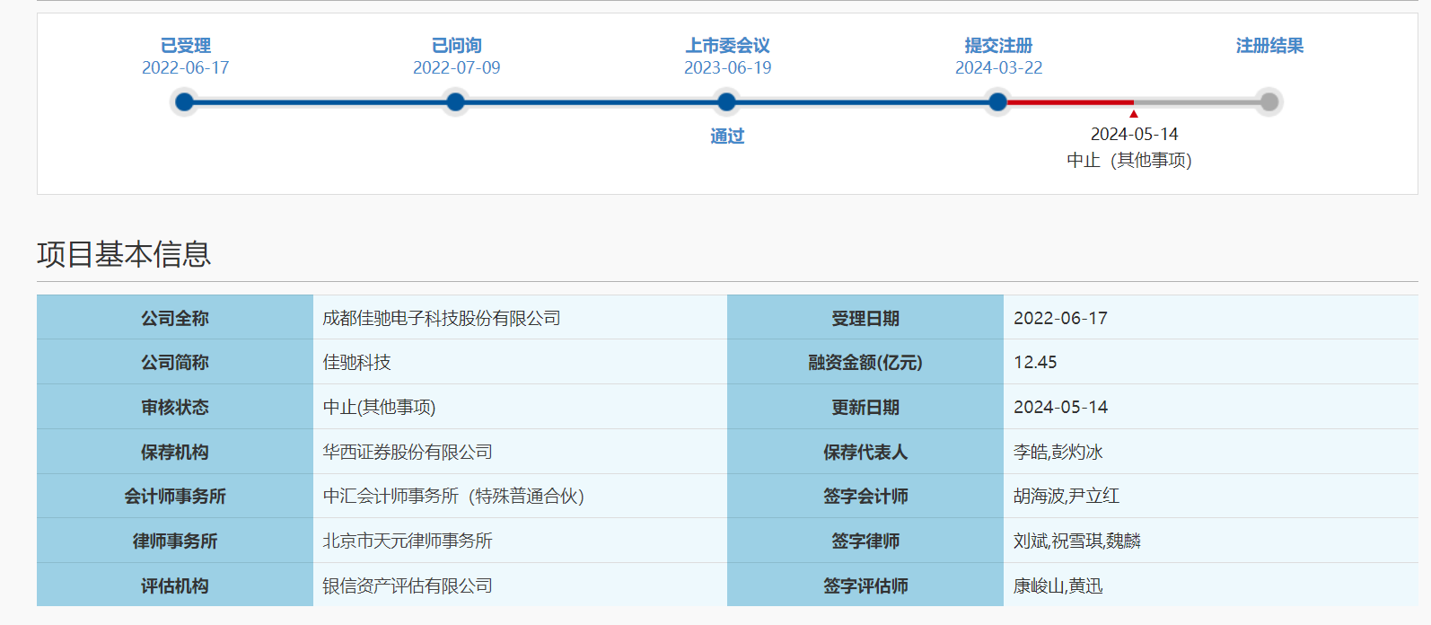Click the 项目基本信息 section heading

coord(124,254)
